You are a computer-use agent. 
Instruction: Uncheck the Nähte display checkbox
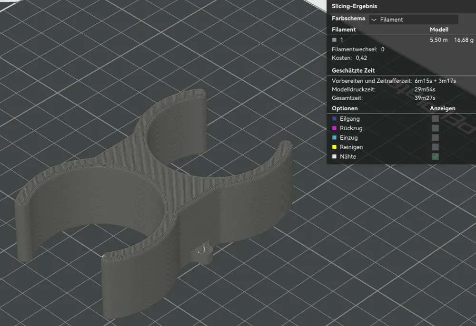tap(436, 157)
